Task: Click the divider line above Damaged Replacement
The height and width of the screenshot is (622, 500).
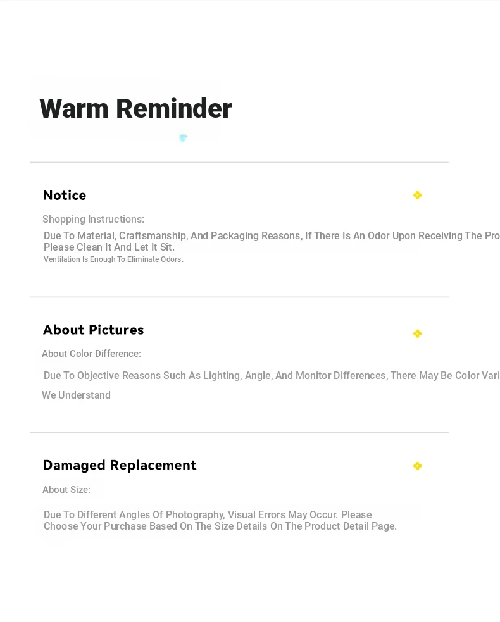Action: pyautogui.click(x=239, y=432)
